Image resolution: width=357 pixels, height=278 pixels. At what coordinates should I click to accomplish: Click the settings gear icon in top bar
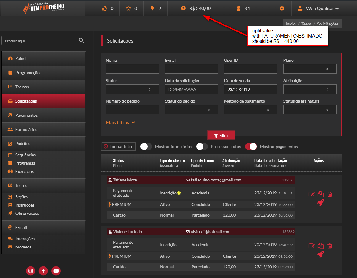282,8
